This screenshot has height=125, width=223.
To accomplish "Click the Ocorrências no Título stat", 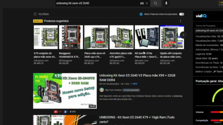I will tap(209, 63).
